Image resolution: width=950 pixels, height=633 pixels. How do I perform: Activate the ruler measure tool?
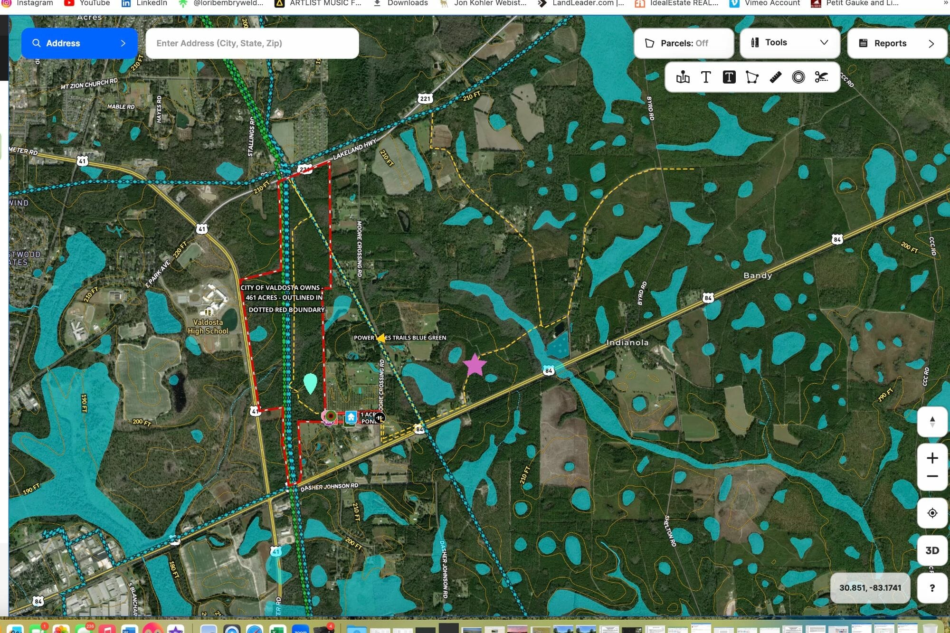coord(775,77)
